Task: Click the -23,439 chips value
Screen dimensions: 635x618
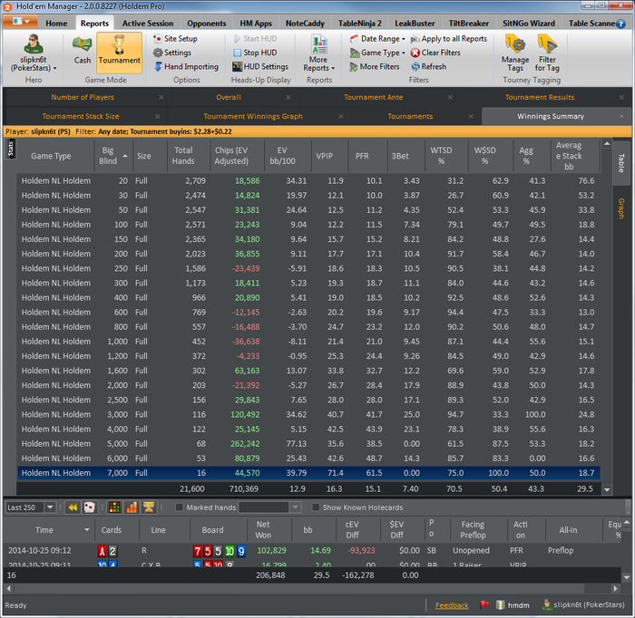Action: 246,268
